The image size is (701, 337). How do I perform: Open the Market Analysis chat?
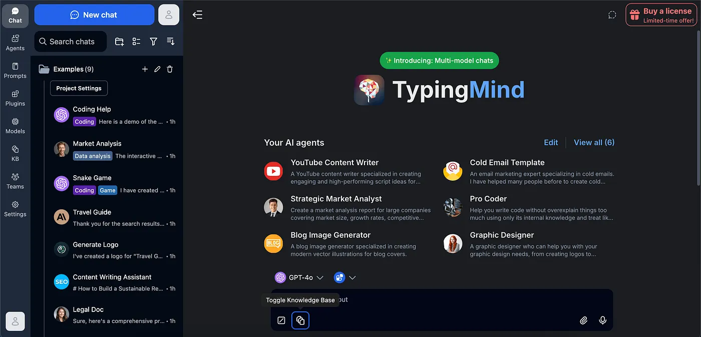pos(115,149)
